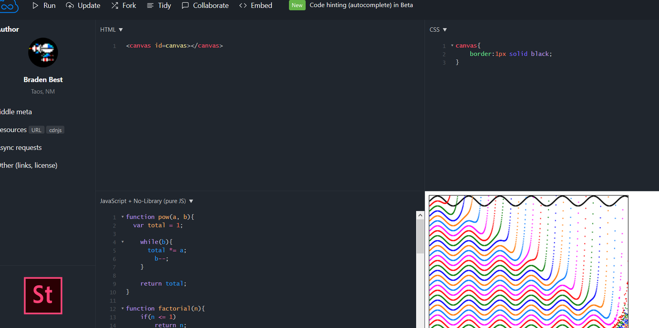Click the Update label

point(89,6)
